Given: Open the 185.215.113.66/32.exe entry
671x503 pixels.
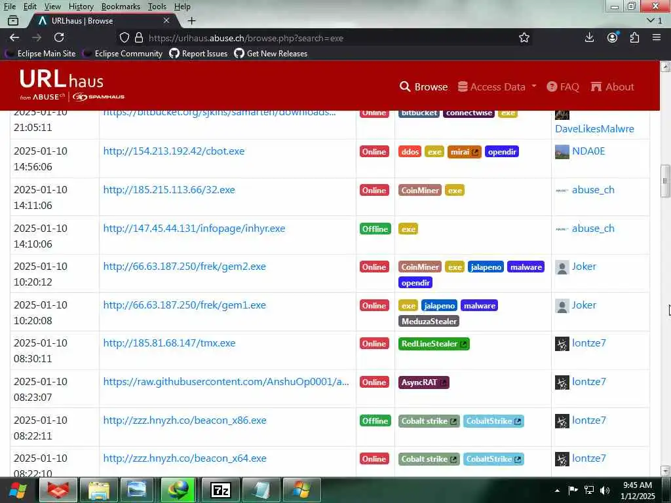Looking at the screenshot, I should click(x=169, y=189).
